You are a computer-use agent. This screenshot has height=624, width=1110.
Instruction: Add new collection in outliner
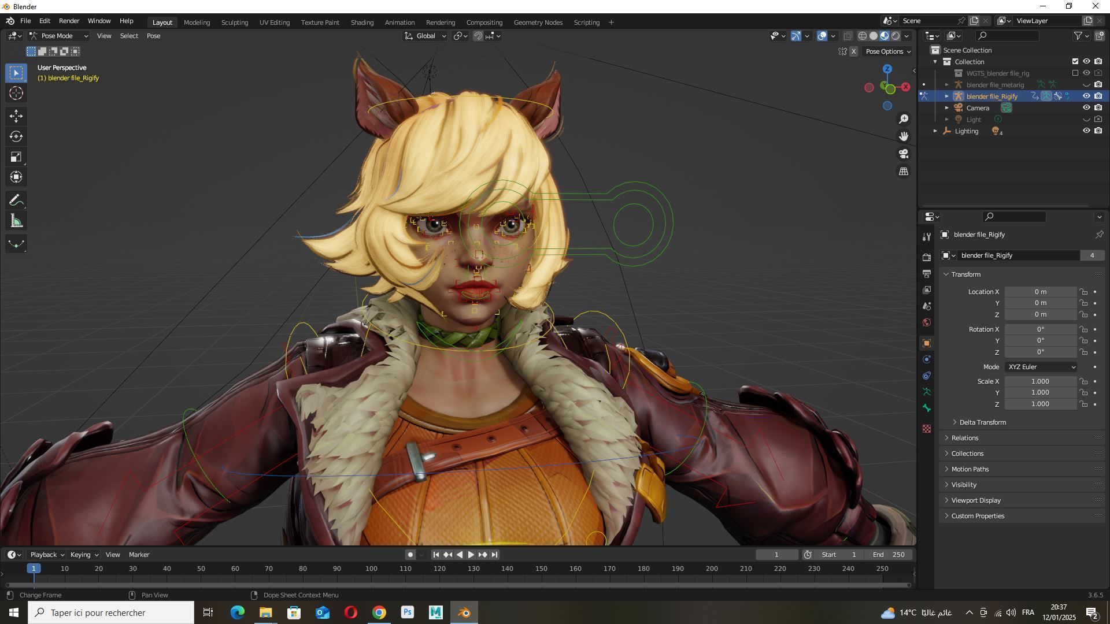point(1099,36)
